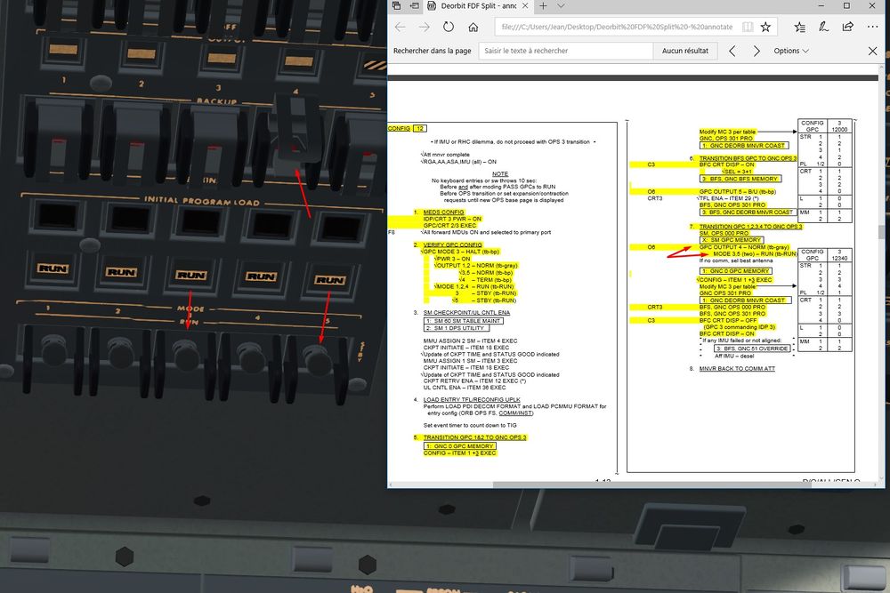
Task: Click 'NOTE' heading in PDF
Action: click(500, 174)
